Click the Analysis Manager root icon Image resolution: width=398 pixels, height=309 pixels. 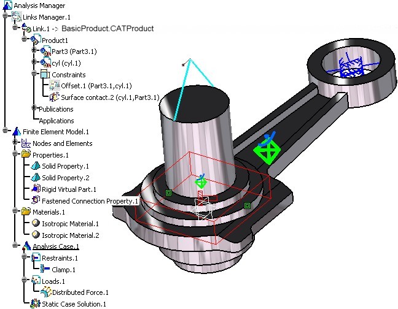pos(7,5)
